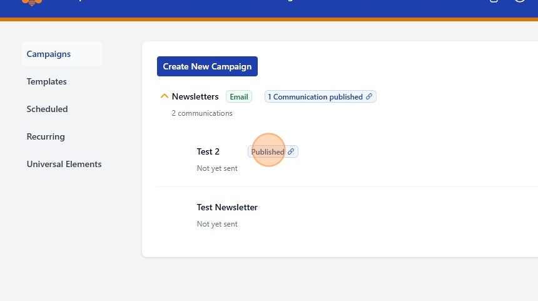
Task: Click the "2 communications" count text
Action: (x=202, y=113)
